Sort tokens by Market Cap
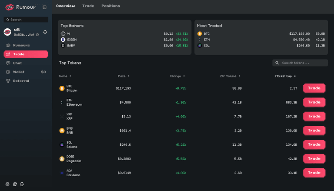 tap(286, 76)
